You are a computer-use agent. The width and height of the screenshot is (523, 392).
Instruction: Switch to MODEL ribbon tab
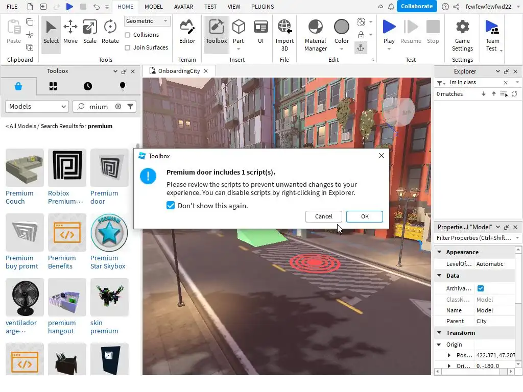click(153, 7)
